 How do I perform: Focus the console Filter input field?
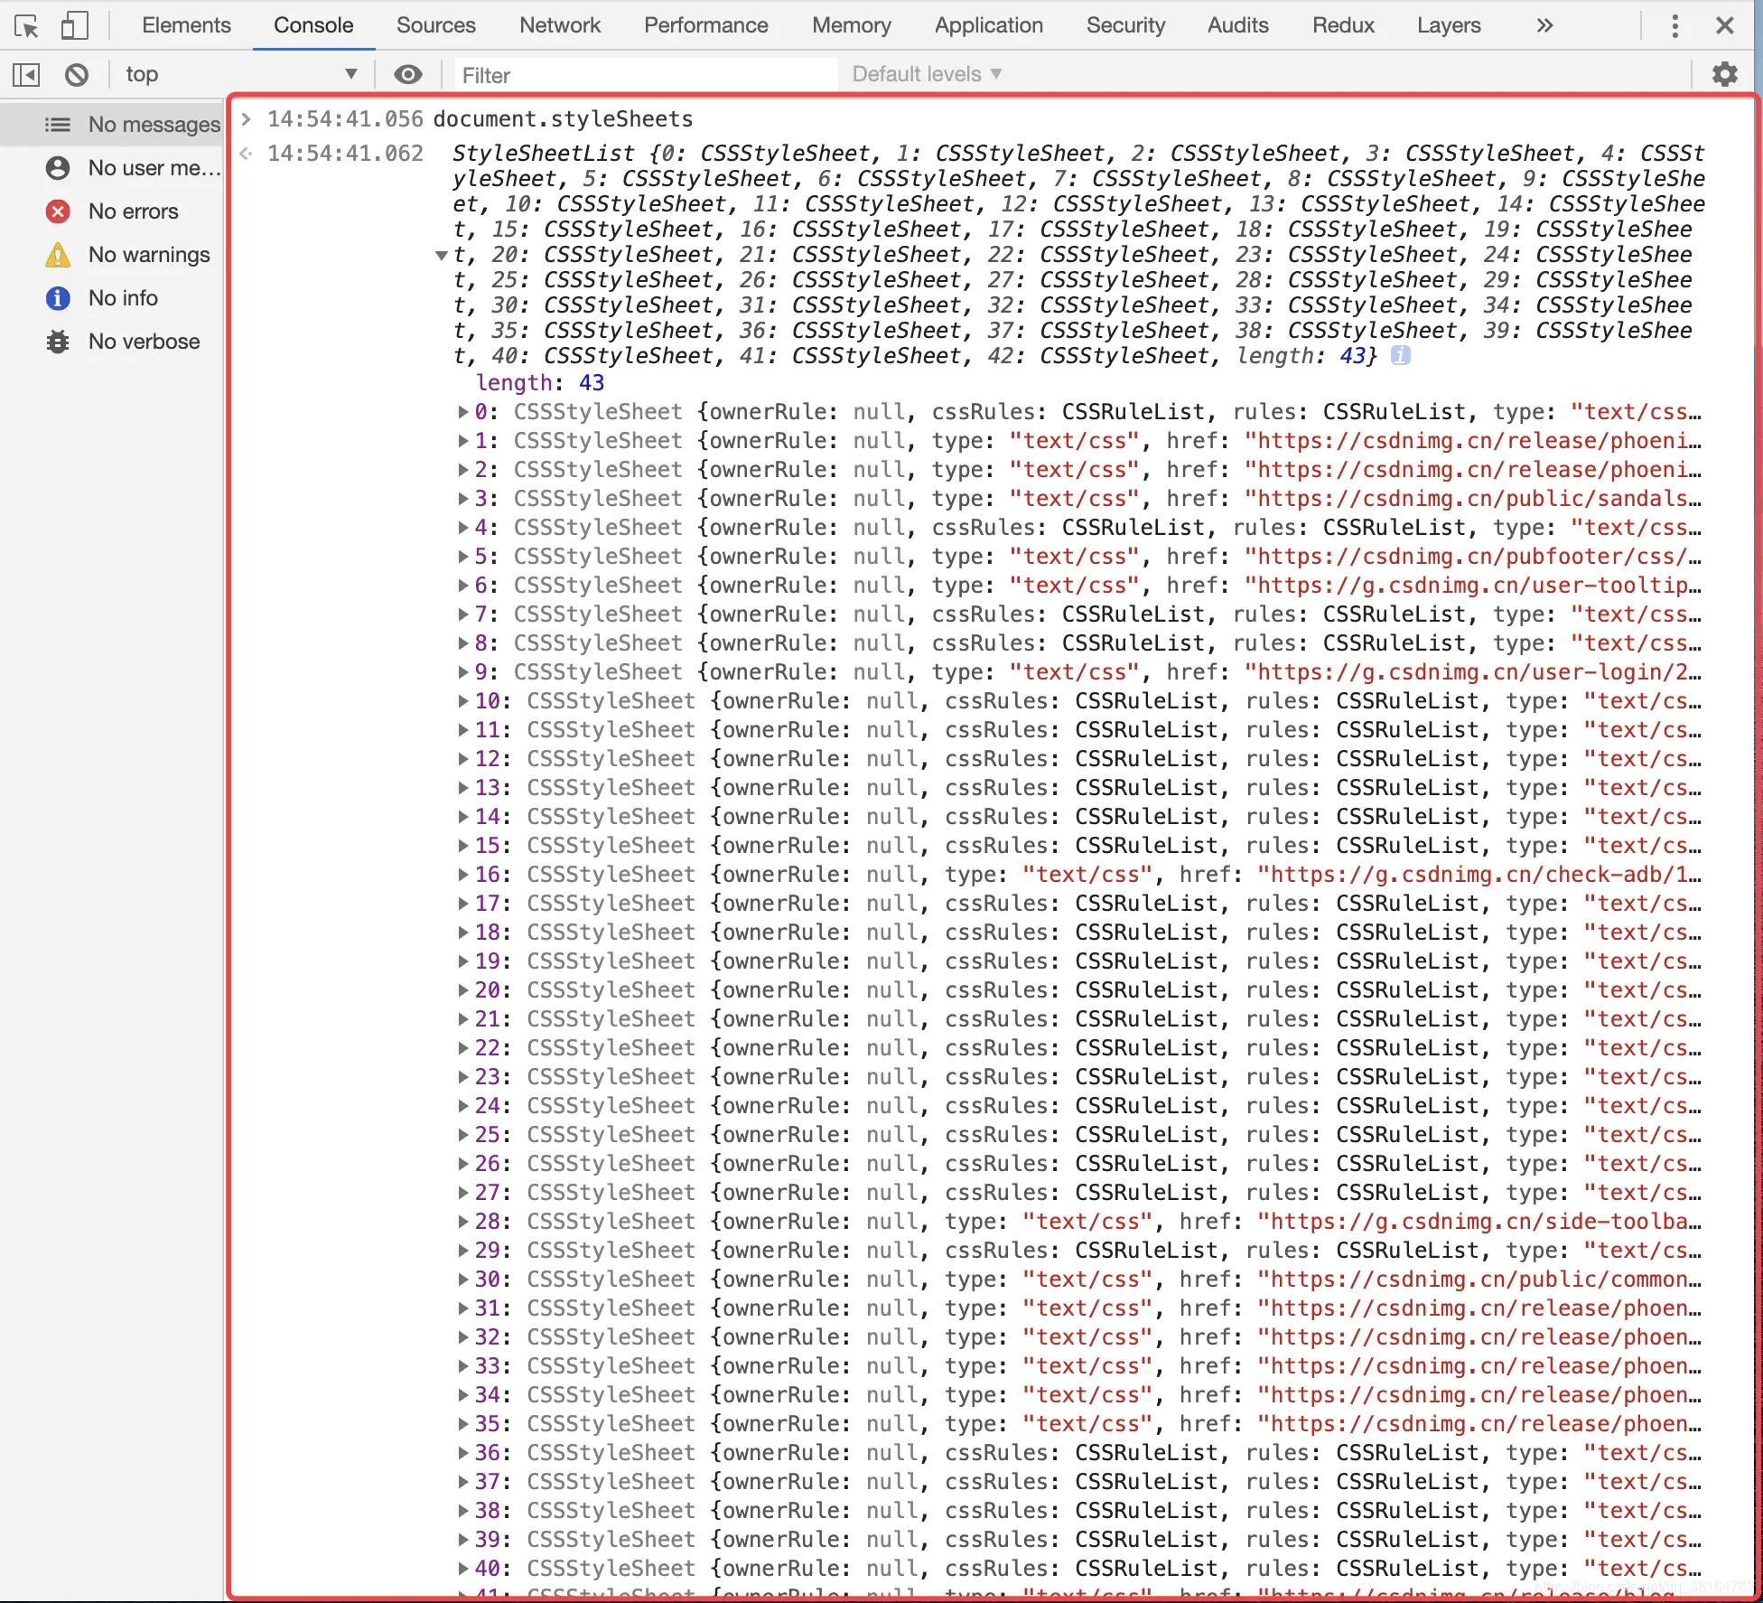(x=645, y=75)
